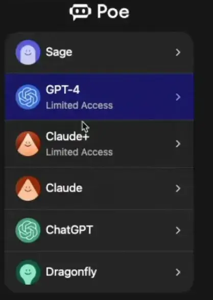Viewport: 213px width, 300px height.
Task: Click Limited Access text under GPT-4
Action: (x=79, y=105)
